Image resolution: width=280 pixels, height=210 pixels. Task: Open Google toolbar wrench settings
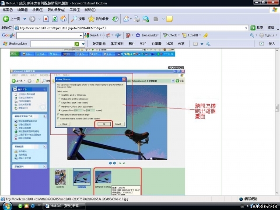coord(252,35)
